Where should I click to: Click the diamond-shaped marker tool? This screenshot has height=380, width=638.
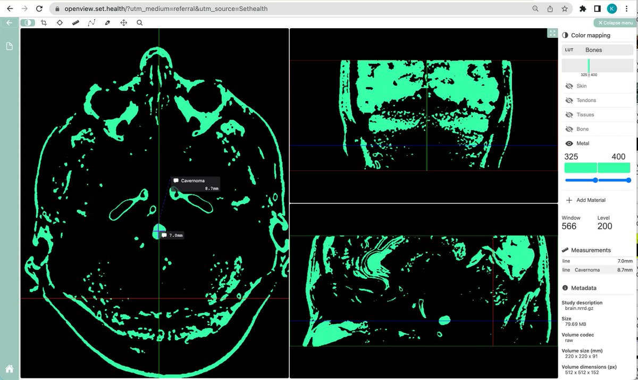click(x=59, y=22)
